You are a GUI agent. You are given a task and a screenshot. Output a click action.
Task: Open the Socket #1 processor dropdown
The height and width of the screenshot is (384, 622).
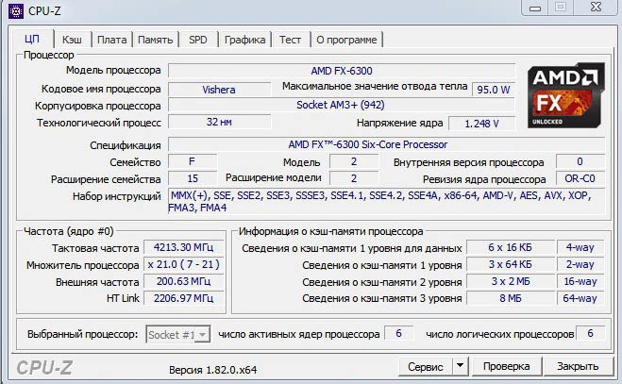(x=177, y=335)
